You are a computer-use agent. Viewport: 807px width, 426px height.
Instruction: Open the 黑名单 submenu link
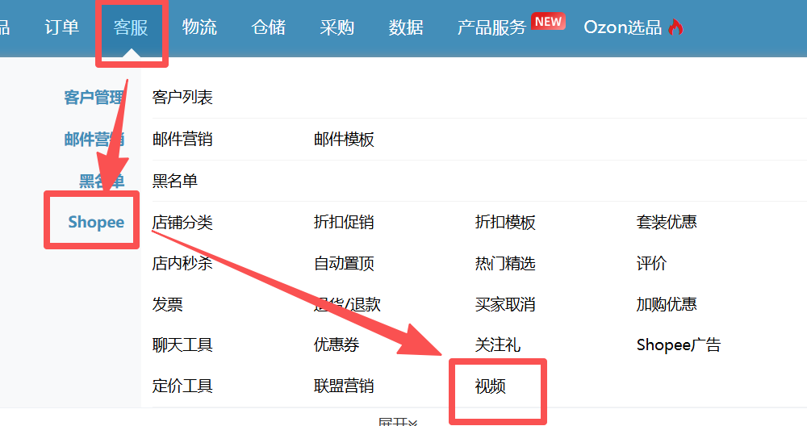[x=175, y=181]
